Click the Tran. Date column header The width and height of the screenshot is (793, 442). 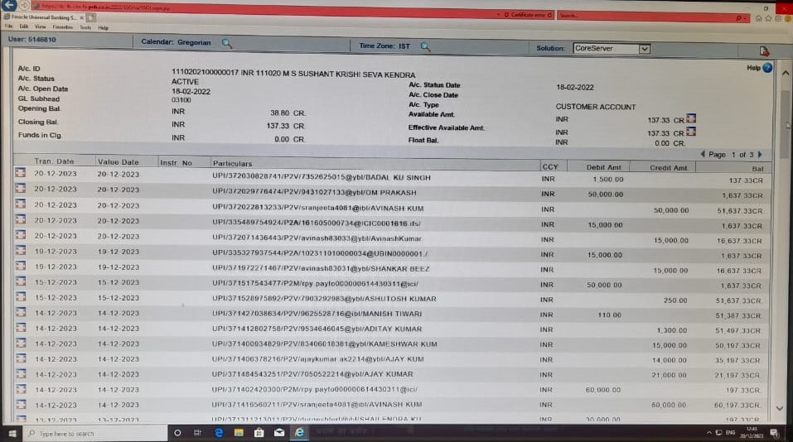(54, 162)
